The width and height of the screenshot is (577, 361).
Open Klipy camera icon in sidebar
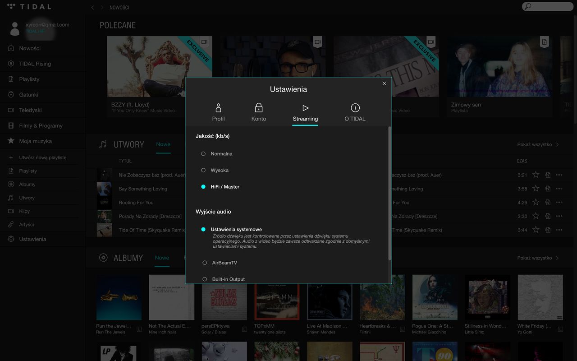click(11, 211)
